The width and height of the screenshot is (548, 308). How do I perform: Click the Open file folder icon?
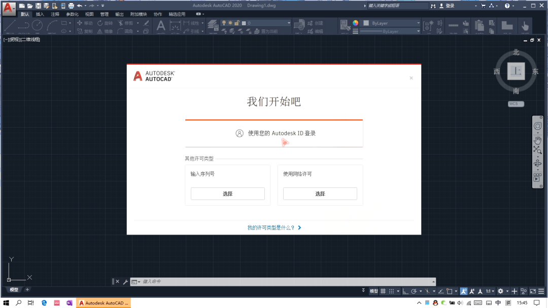coord(30,6)
